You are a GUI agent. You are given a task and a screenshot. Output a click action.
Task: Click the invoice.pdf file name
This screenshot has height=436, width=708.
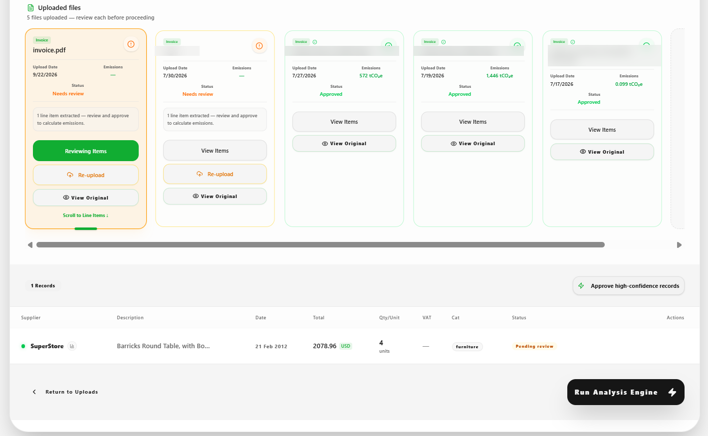[49, 50]
